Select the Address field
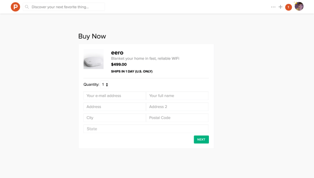Image resolution: width=314 pixels, height=178 pixels. coord(114,107)
